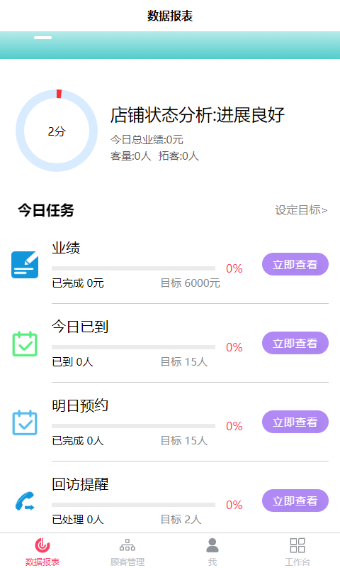Click the blue 明日预约 calendar icon
This screenshot has width=340, height=568.
(25, 422)
